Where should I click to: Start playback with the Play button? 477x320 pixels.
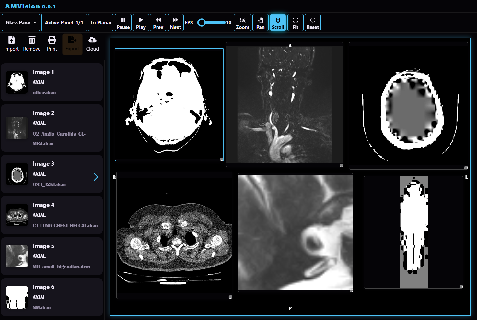141,22
